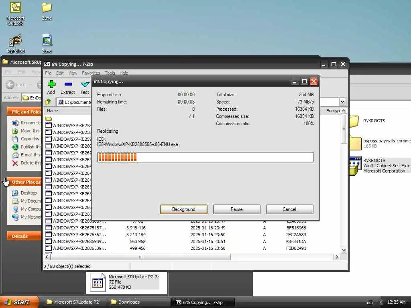Click the horizontal scrollbar thumb in 7-Zip list
Image resolution: width=411 pixels, height=308 pixels.
(x=140, y=257)
